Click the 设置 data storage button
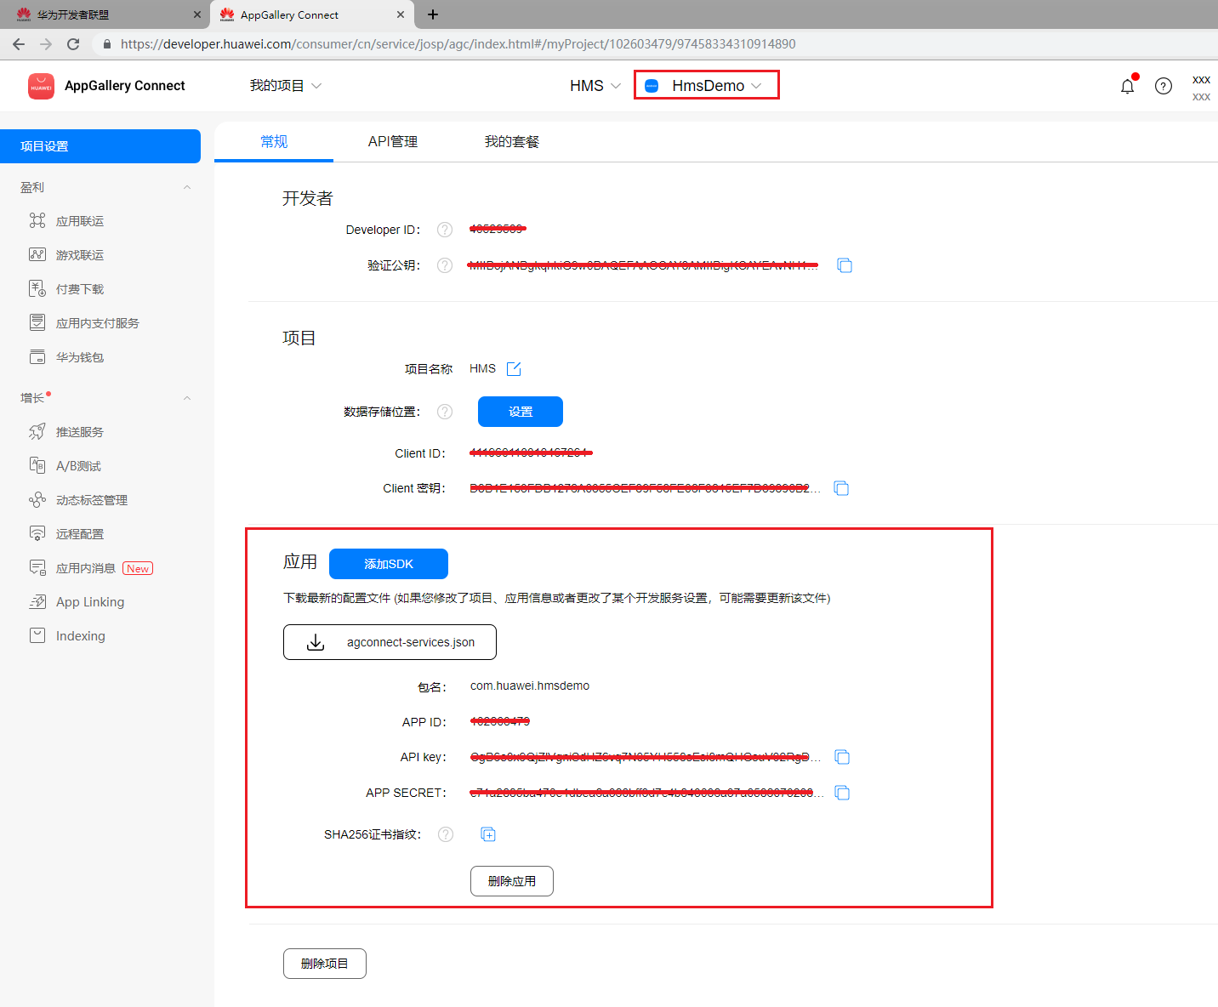This screenshot has height=1007, width=1218. point(521,412)
